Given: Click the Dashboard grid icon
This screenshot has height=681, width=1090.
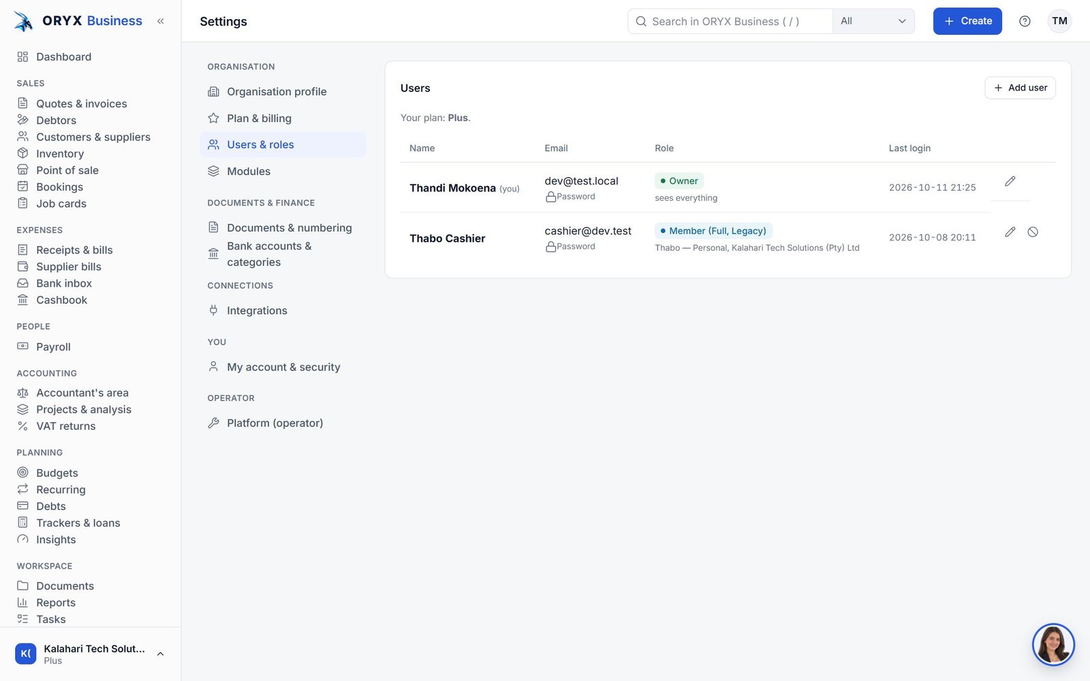Looking at the screenshot, I should (x=22, y=57).
